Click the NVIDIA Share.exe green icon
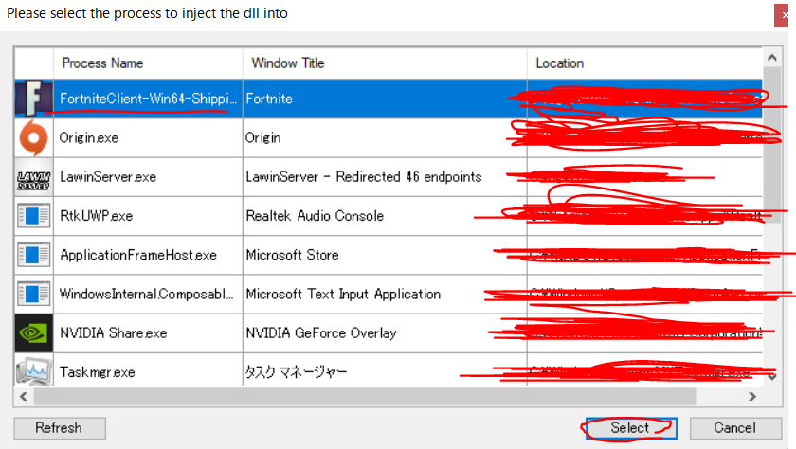The width and height of the screenshot is (796, 449). (x=33, y=333)
